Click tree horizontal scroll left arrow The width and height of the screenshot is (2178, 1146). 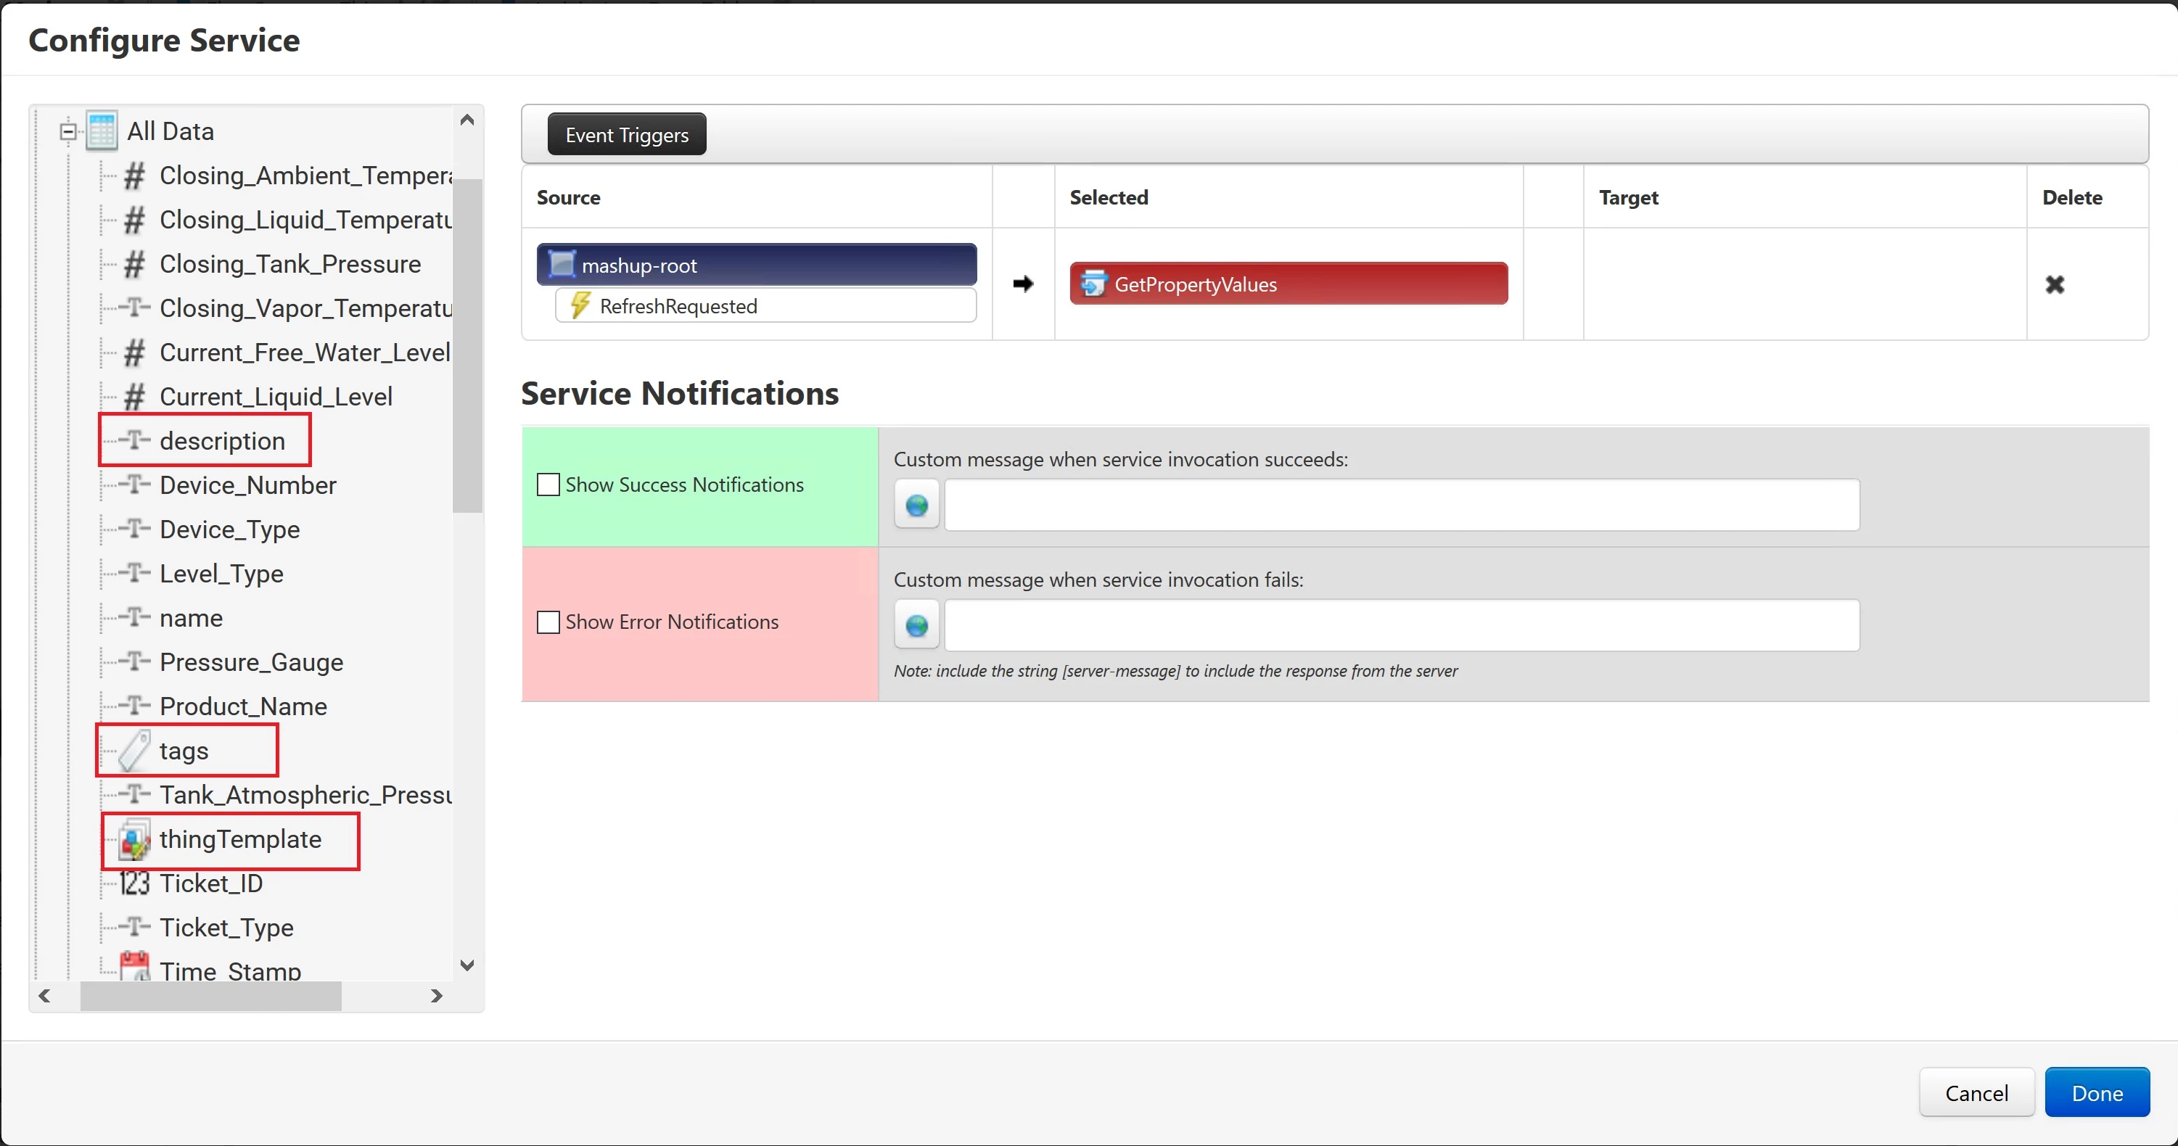[45, 996]
